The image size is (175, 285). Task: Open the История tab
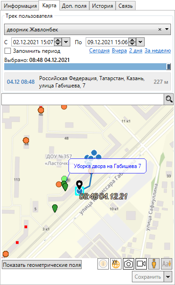click(102, 6)
